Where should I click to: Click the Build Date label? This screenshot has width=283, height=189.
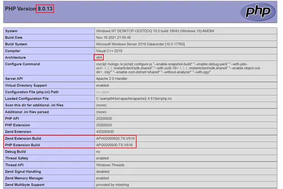(x=13, y=37)
